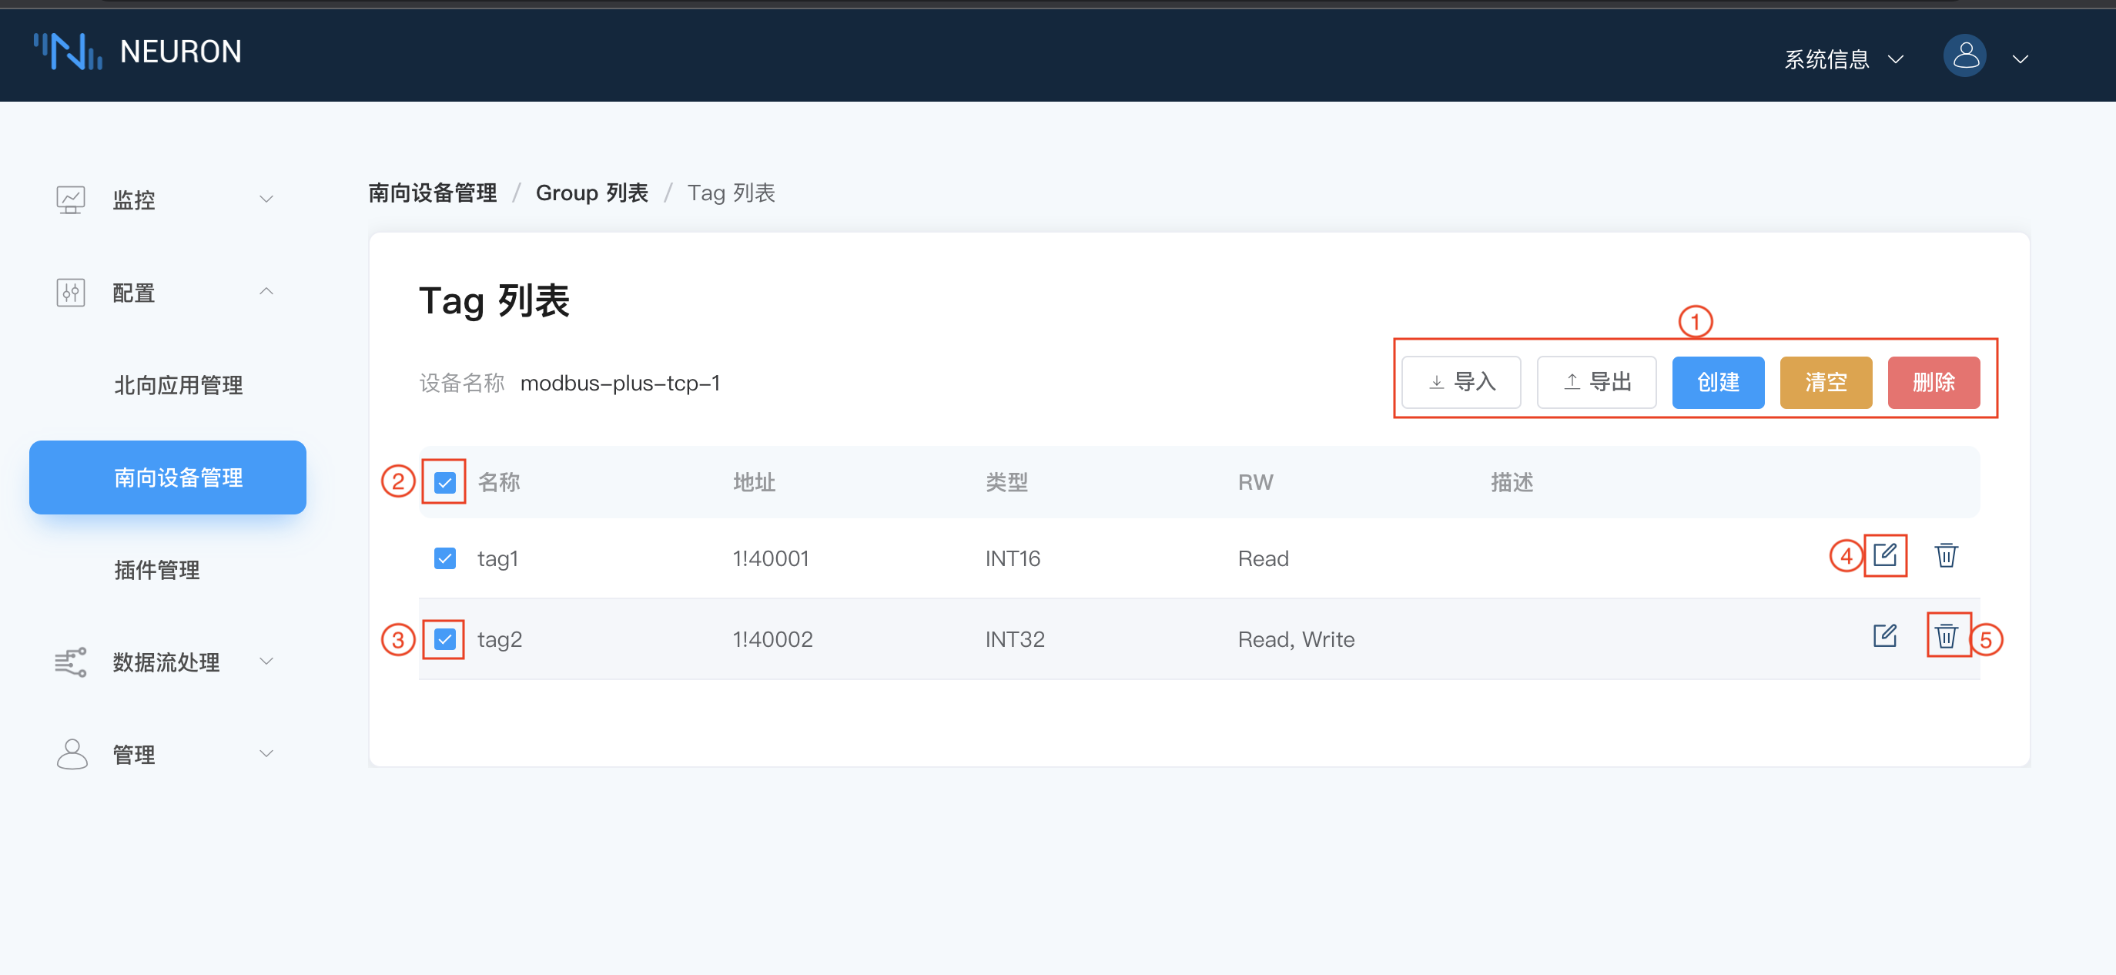Click the INT32 type cell
2116x975 pixels.
(1014, 639)
